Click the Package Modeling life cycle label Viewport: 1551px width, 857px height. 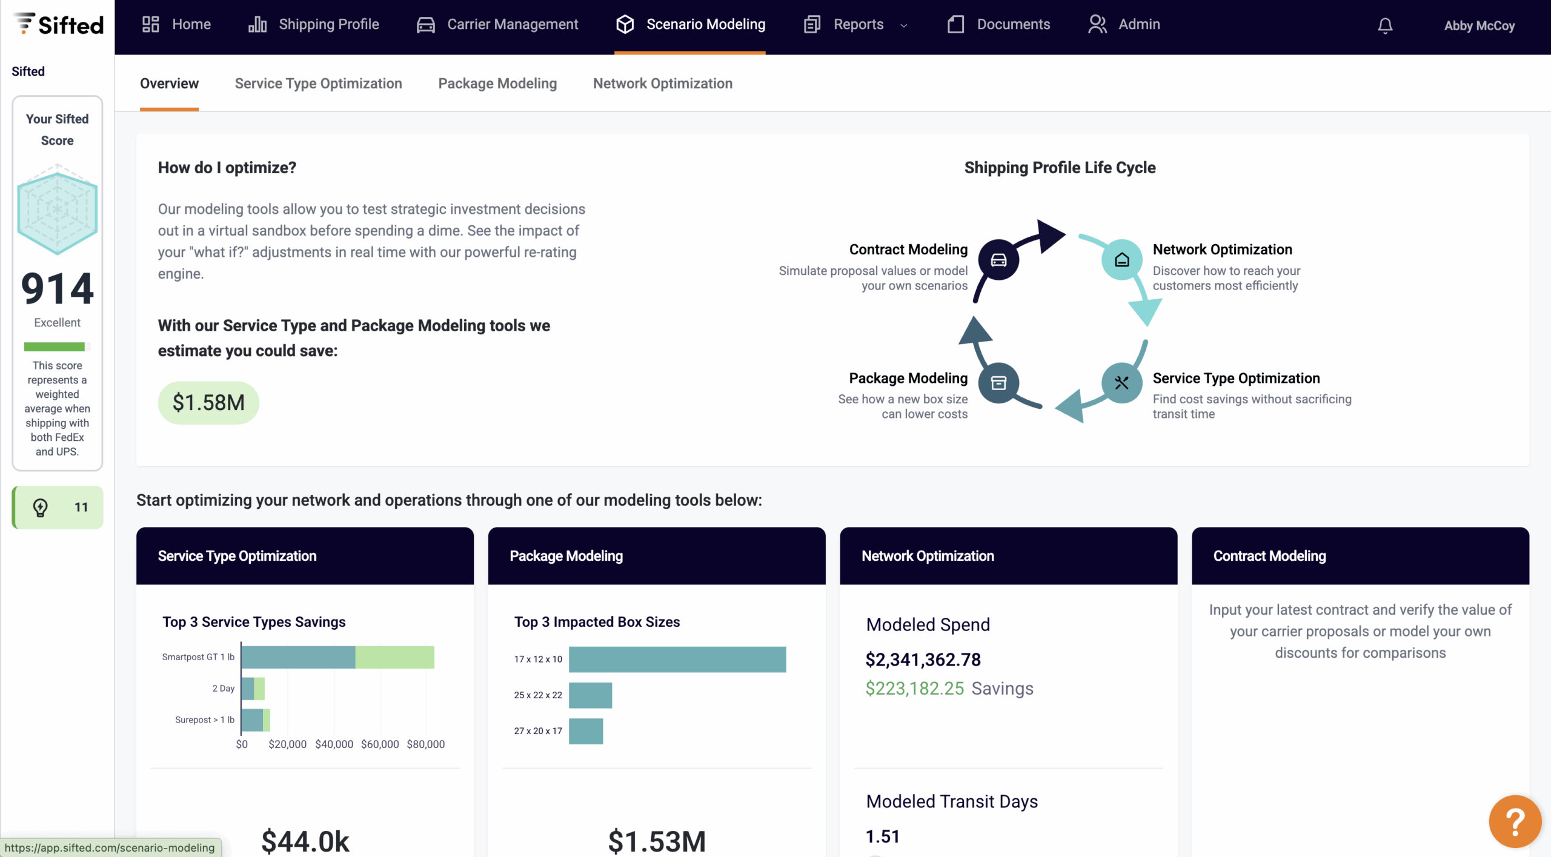click(x=908, y=378)
